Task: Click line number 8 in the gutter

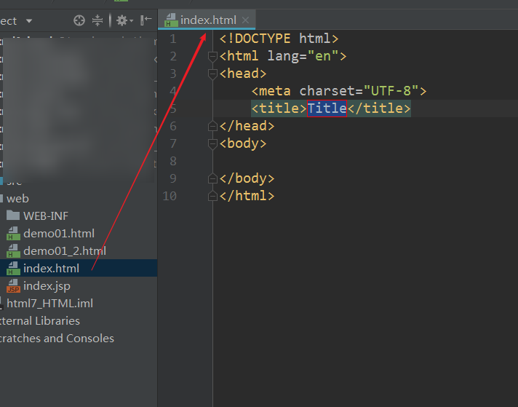Action: pyautogui.click(x=172, y=161)
